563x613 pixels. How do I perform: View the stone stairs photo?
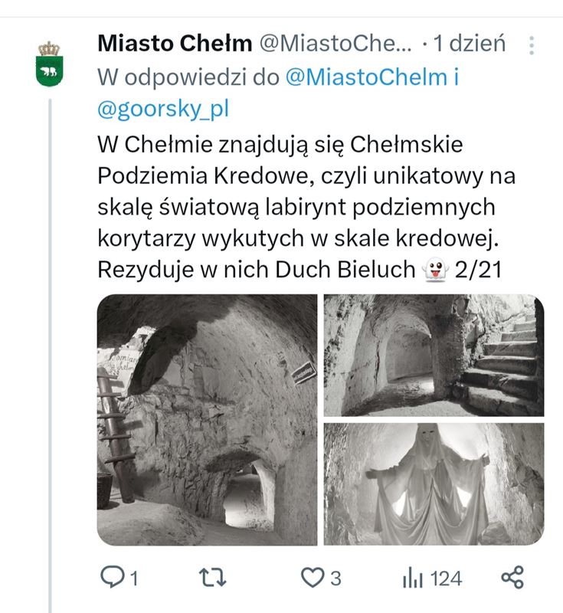[x=434, y=355]
